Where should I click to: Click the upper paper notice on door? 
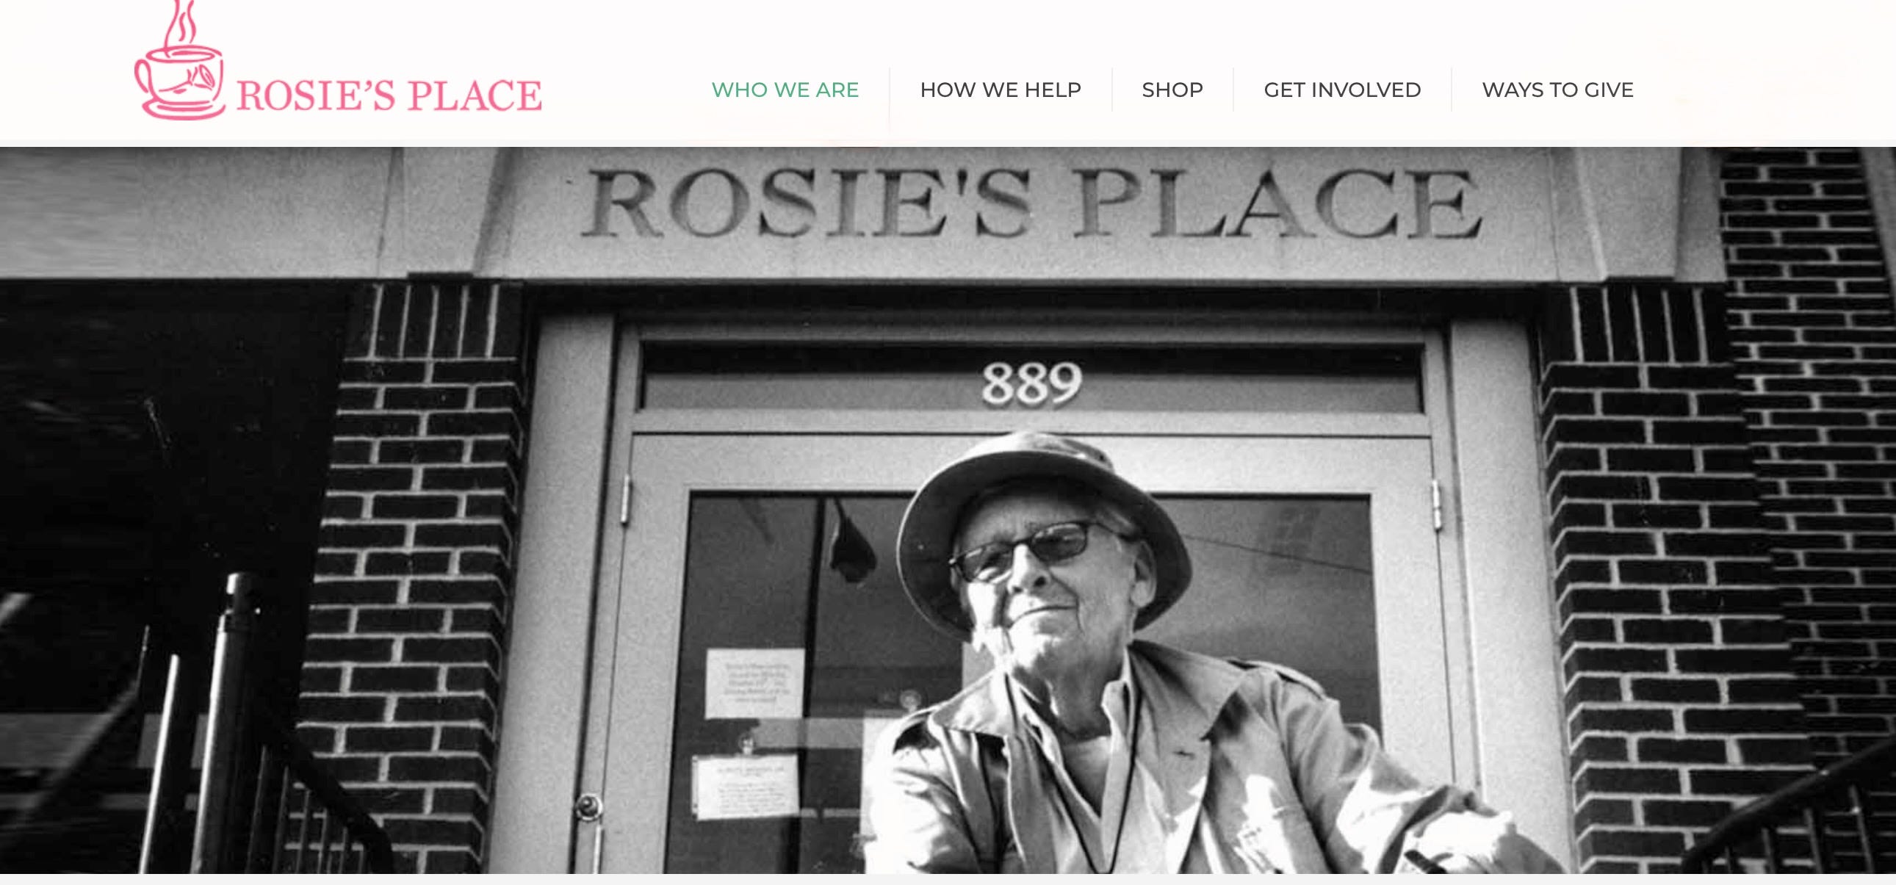click(754, 684)
